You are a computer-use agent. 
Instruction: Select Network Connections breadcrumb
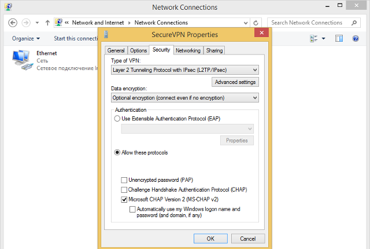(x=161, y=23)
